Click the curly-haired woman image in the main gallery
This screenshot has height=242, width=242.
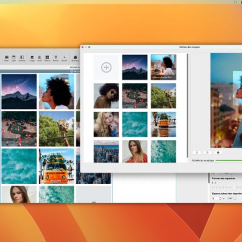[56, 91]
